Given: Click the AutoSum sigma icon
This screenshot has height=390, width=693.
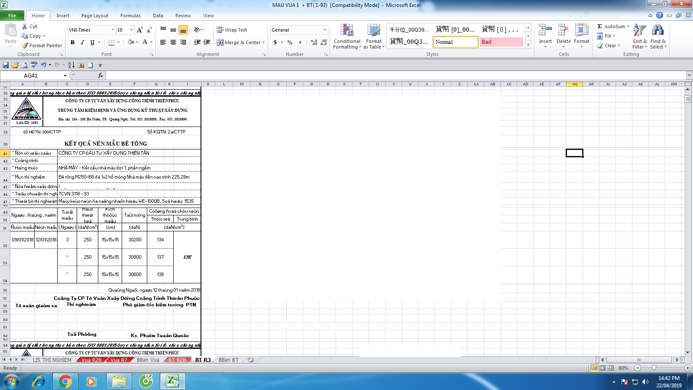Looking at the screenshot, I should click(600, 26).
